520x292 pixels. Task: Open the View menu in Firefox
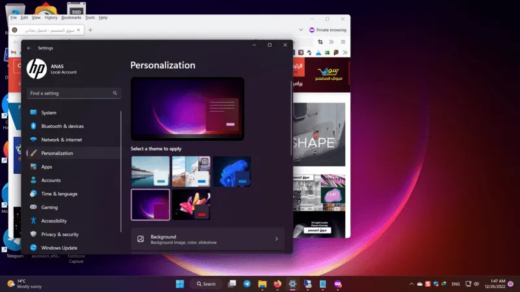click(x=36, y=18)
